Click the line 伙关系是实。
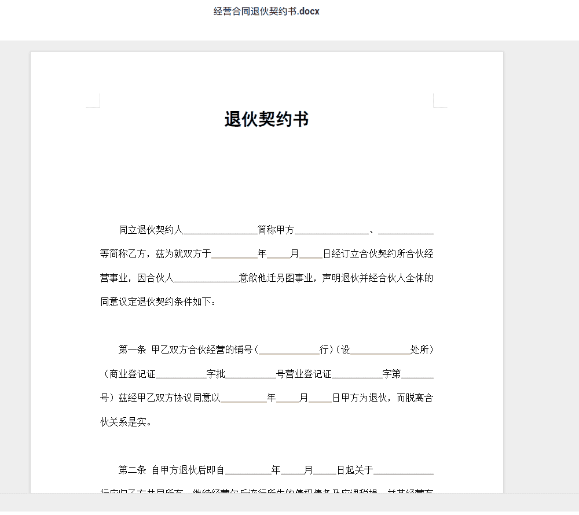The height and width of the screenshot is (515, 579). point(126,422)
